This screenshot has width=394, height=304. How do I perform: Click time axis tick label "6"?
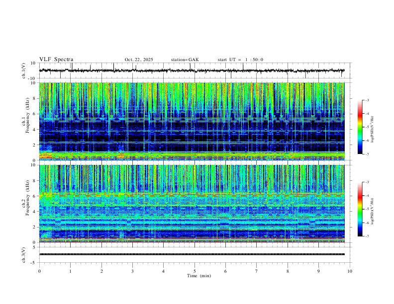tap(225, 271)
